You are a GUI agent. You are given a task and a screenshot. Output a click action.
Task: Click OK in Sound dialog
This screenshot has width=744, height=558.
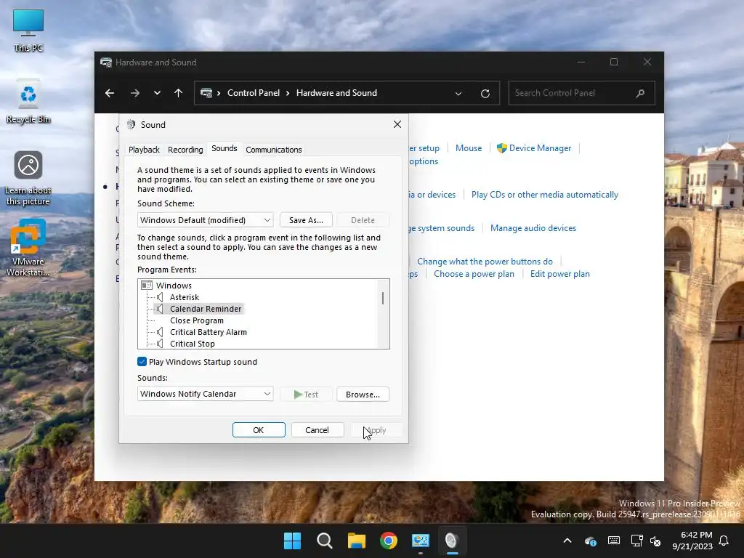(259, 430)
